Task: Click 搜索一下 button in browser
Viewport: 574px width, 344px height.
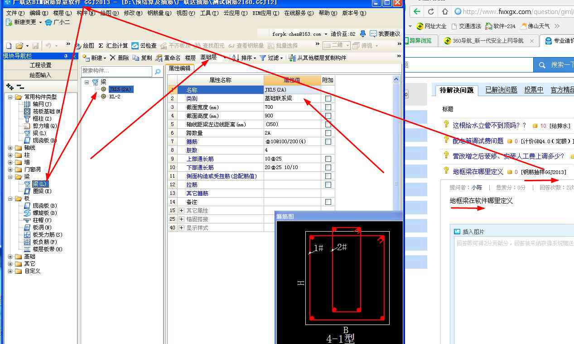Action: (554, 65)
